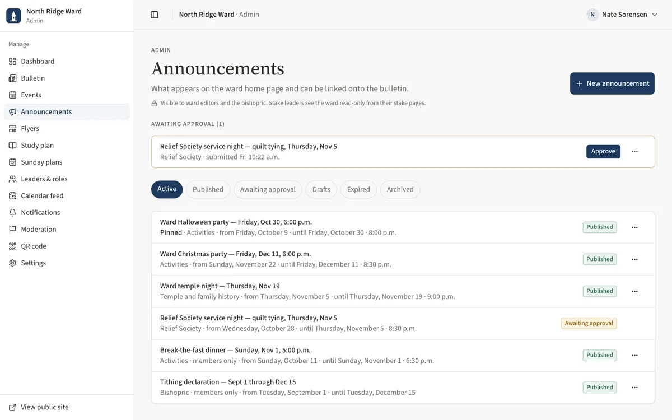The width and height of the screenshot is (672, 420).
Task: Open more options for Ward Halloween party
Action: pyautogui.click(x=634, y=227)
